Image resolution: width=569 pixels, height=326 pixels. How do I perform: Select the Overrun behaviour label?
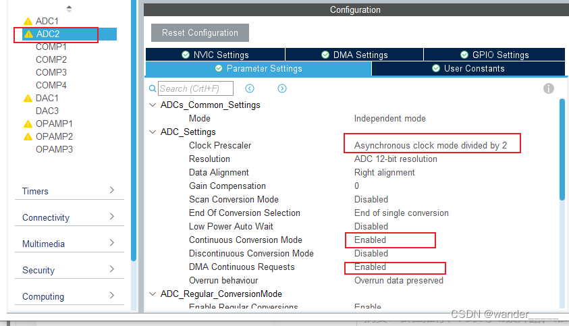point(223,280)
